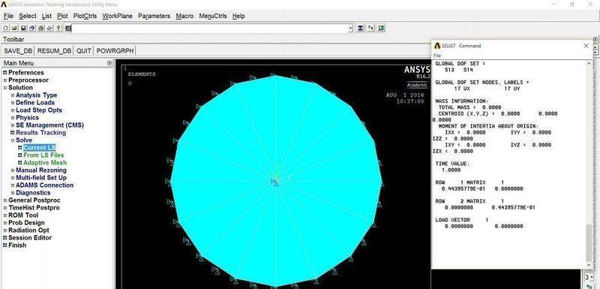The width and height of the screenshot is (600, 289).
Task: Click the Image Capture printer icon
Action: (41, 29)
